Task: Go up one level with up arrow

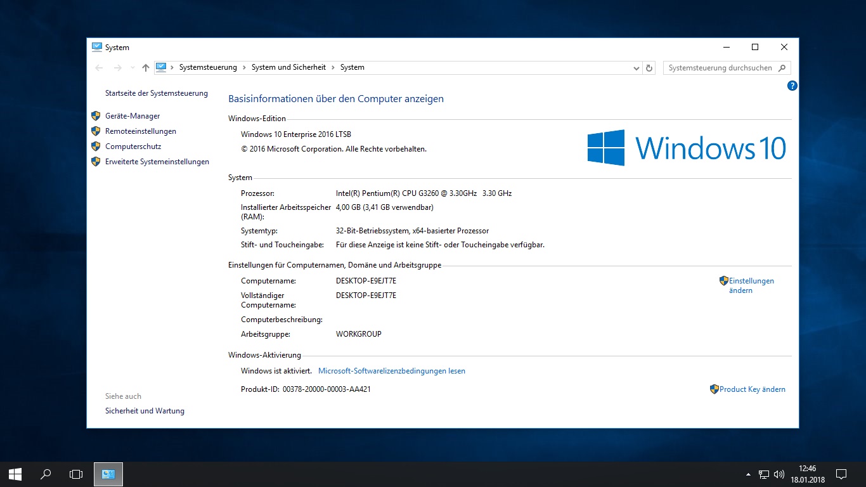Action: 146,68
